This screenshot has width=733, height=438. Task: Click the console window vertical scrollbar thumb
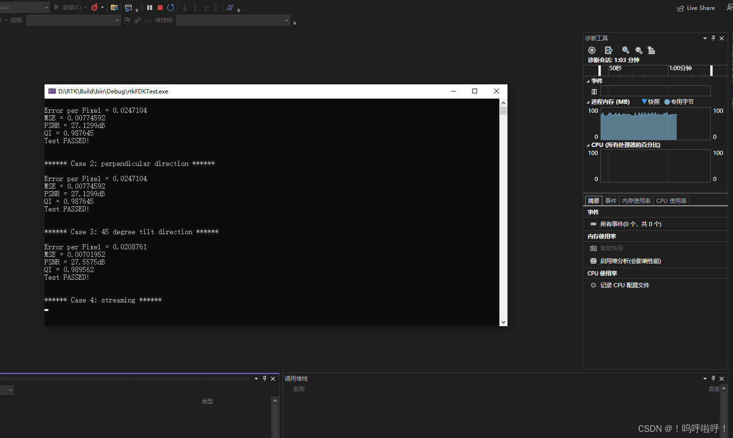503,110
